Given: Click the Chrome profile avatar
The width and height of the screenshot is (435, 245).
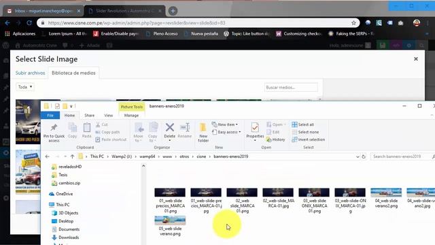Looking at the screenshot, I should pyautogui.click(x=417, y=22).
